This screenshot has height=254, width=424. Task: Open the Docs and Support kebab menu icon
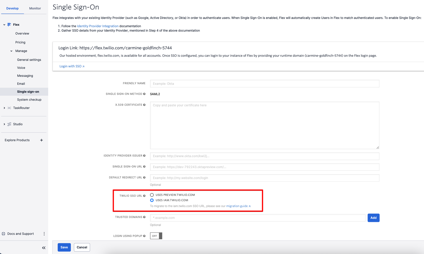(44, 234)
